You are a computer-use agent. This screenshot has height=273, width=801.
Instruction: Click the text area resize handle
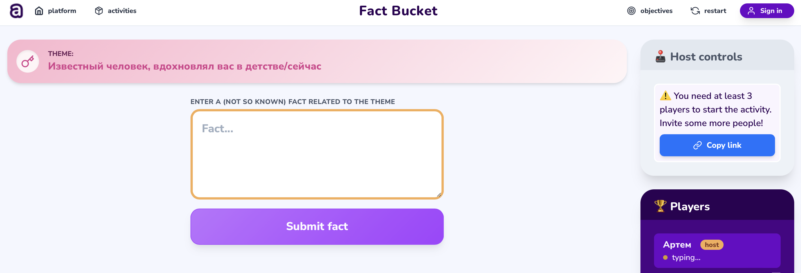pos(439,195)
